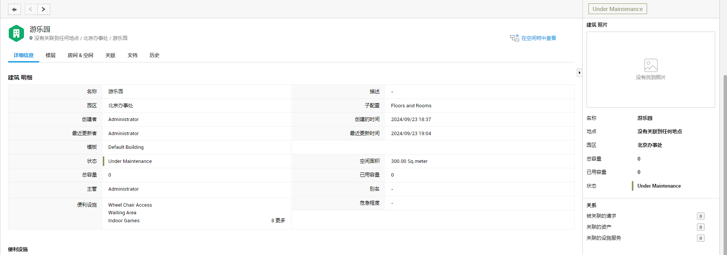This screenshot has width=727, height=255.
Task: Click 关联的设施服务 count badge
Action: click(700, 238)
